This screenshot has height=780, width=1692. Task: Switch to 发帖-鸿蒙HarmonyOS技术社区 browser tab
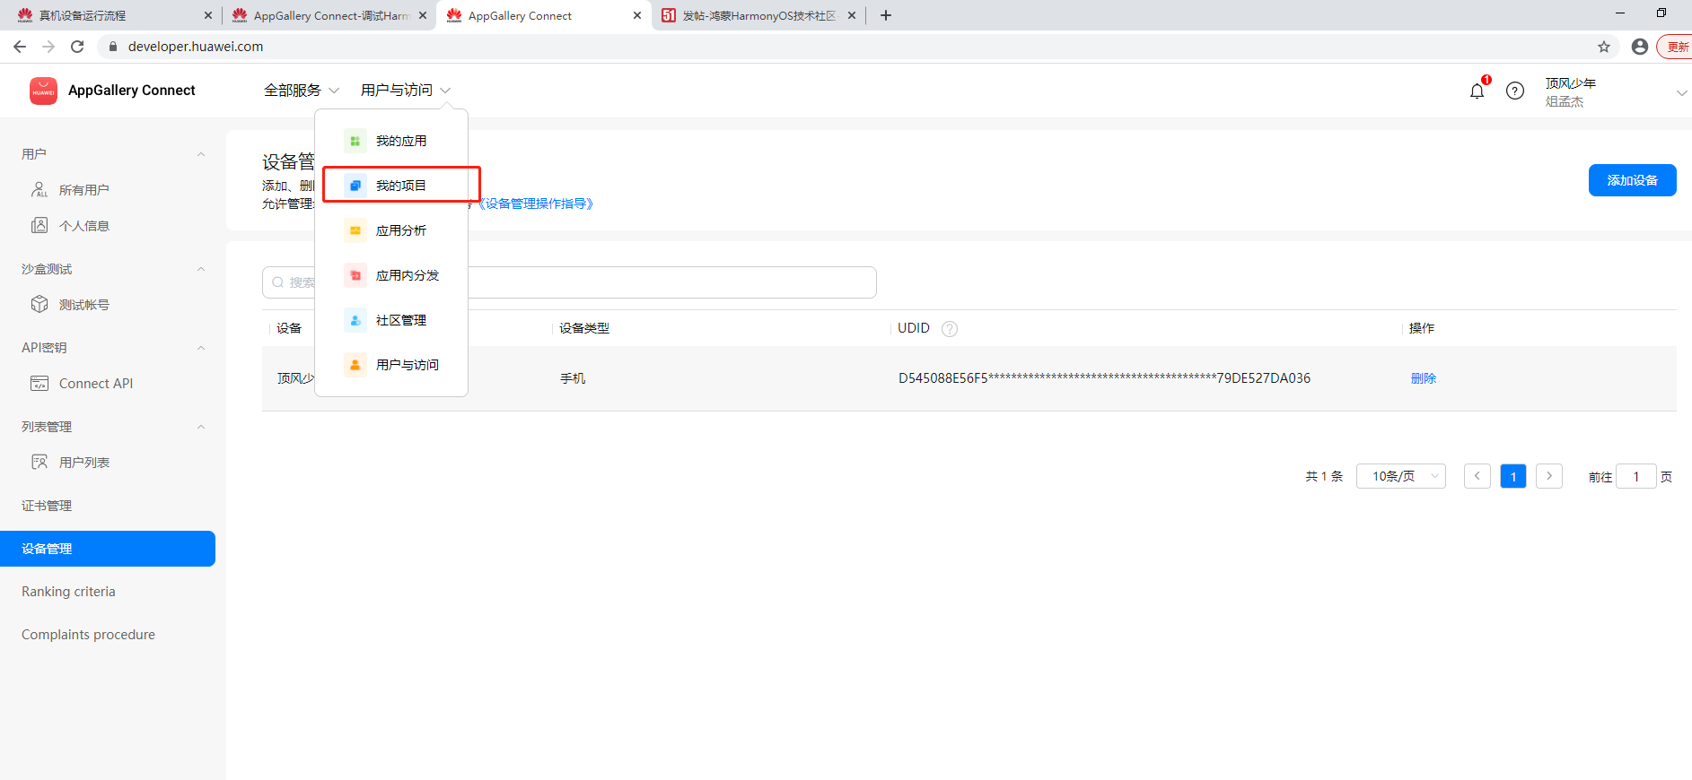pos(758,15)
